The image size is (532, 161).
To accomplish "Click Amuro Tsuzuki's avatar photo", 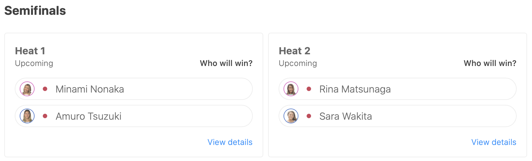I will click(x=27, y=116).
